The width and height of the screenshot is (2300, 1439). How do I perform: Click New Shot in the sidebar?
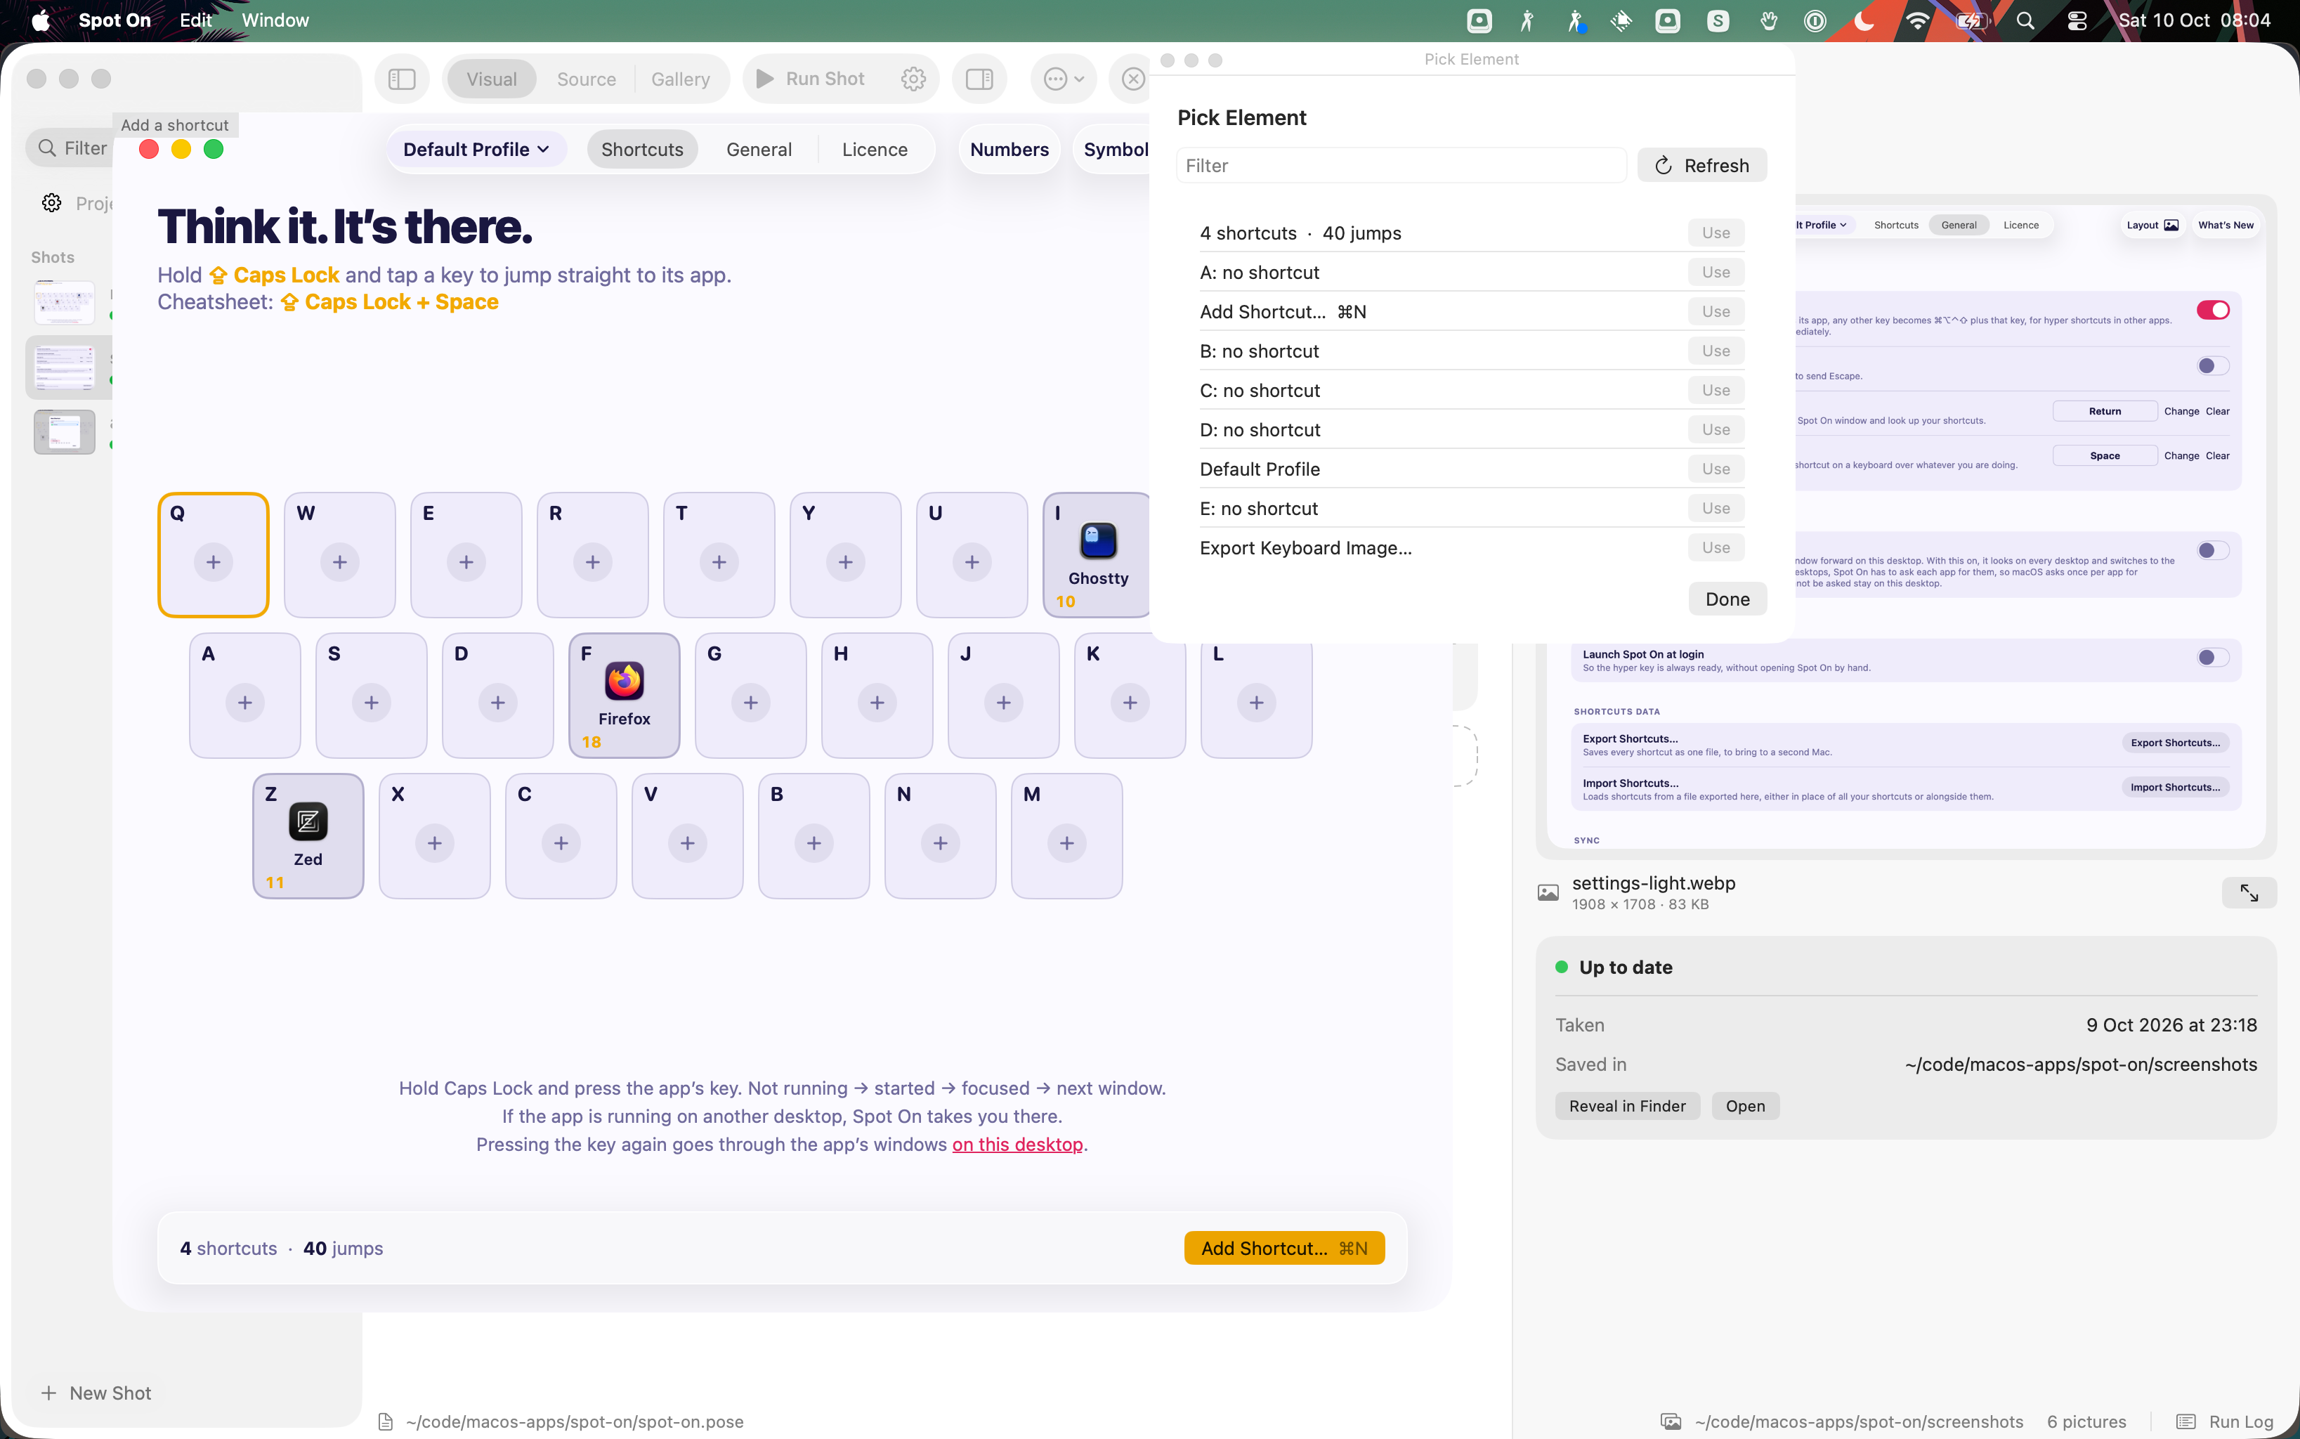[96, 1393]
